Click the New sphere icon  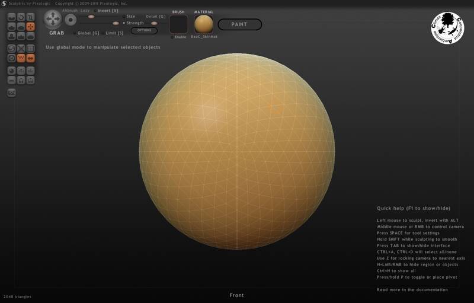(12, 71)
